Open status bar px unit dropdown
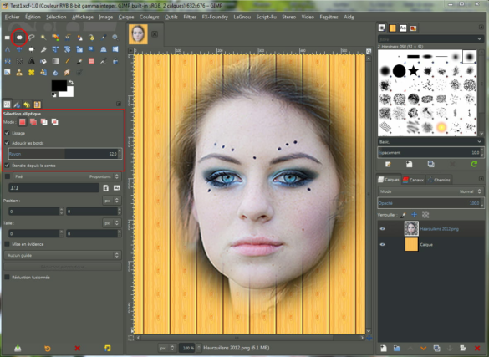 pyautogui.click(x=167, y=348)
